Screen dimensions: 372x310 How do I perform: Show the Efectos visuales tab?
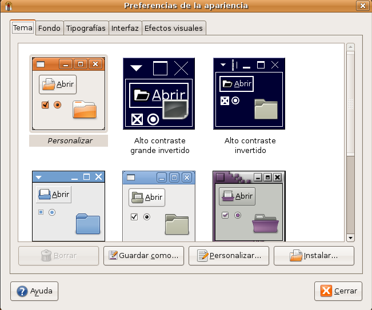click(x=173, y=28)
